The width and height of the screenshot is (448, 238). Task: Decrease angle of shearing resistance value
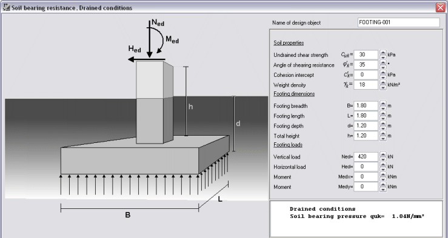tap(383, 67)
